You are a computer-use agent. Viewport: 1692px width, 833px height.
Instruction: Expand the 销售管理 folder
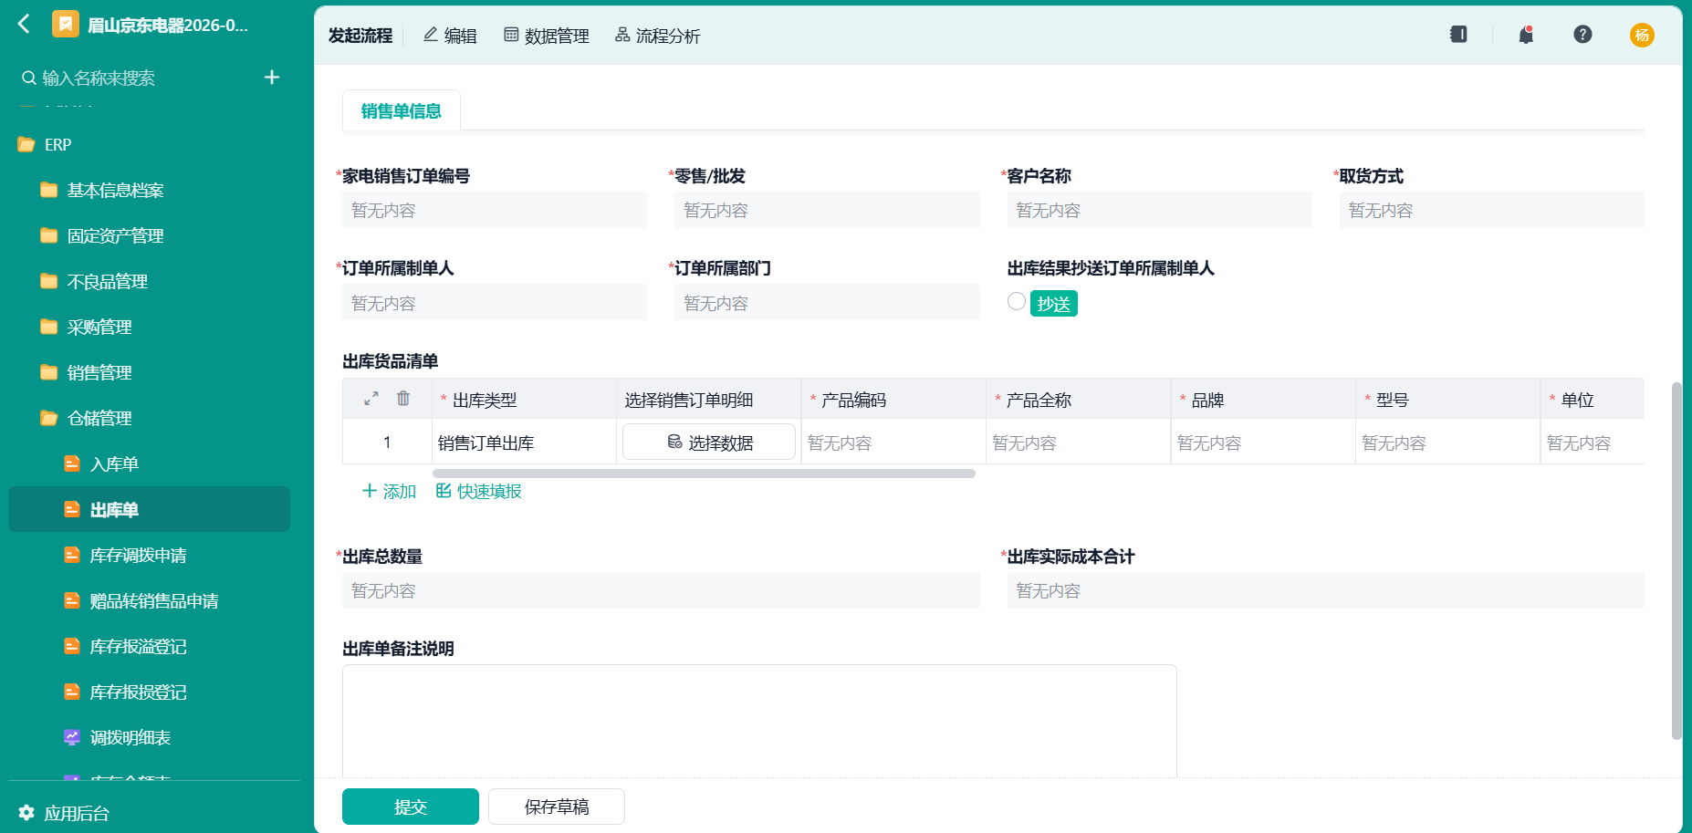[x=49, y=372]
